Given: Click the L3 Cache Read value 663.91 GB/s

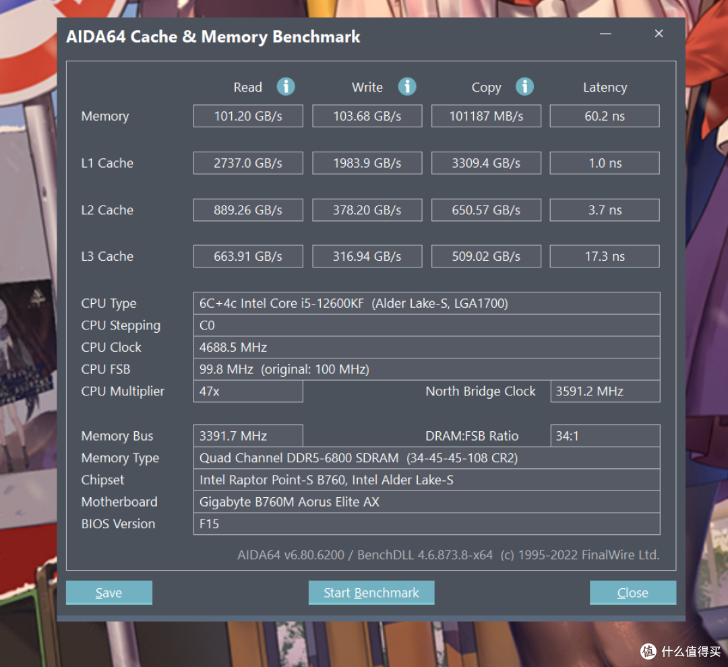Looking at the screenshot, I should pyautogui.click(x=248, y=256).
